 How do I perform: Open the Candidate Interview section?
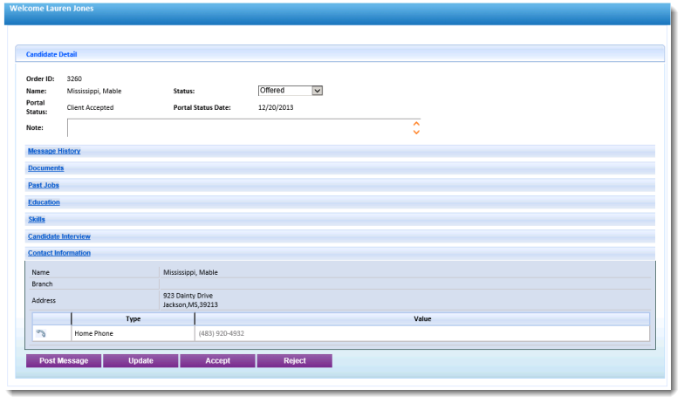click(x=59, y=236)
